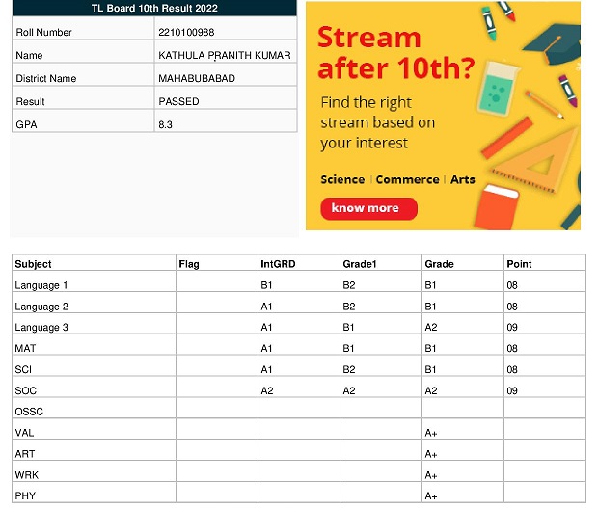This screenshot has width=598, height=508.
Task: Click the graduation cap illustration in ad
Action: click(x=553, y=43)
